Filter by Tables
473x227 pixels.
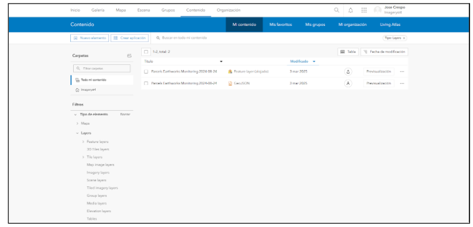(x=92, y=219)
